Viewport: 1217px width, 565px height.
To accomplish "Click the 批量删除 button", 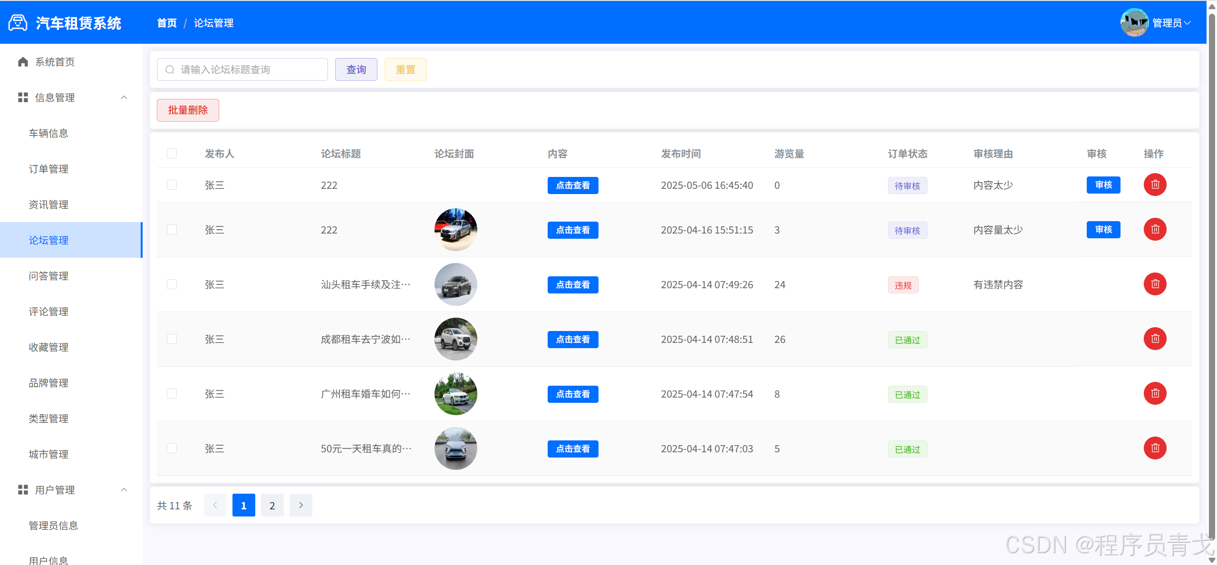I will [x=187, y=110].
